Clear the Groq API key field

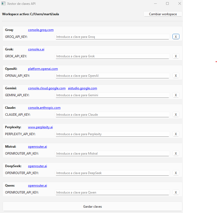(176, 37)
